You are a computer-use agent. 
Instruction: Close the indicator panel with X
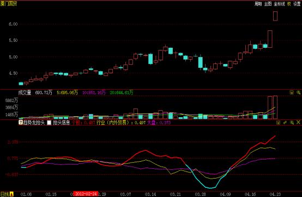point(298,122)
